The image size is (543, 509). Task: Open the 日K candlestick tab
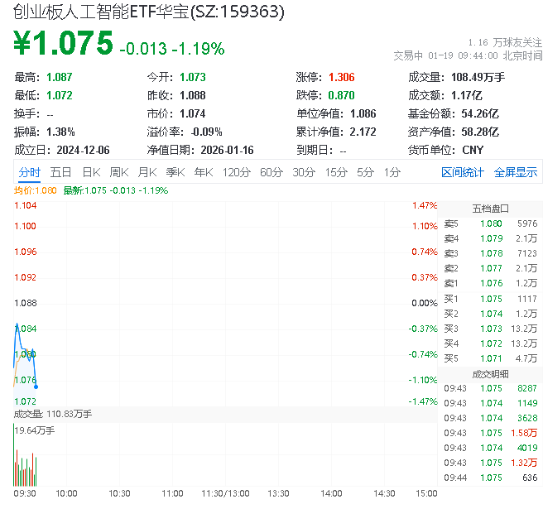(x=91, y=172)
